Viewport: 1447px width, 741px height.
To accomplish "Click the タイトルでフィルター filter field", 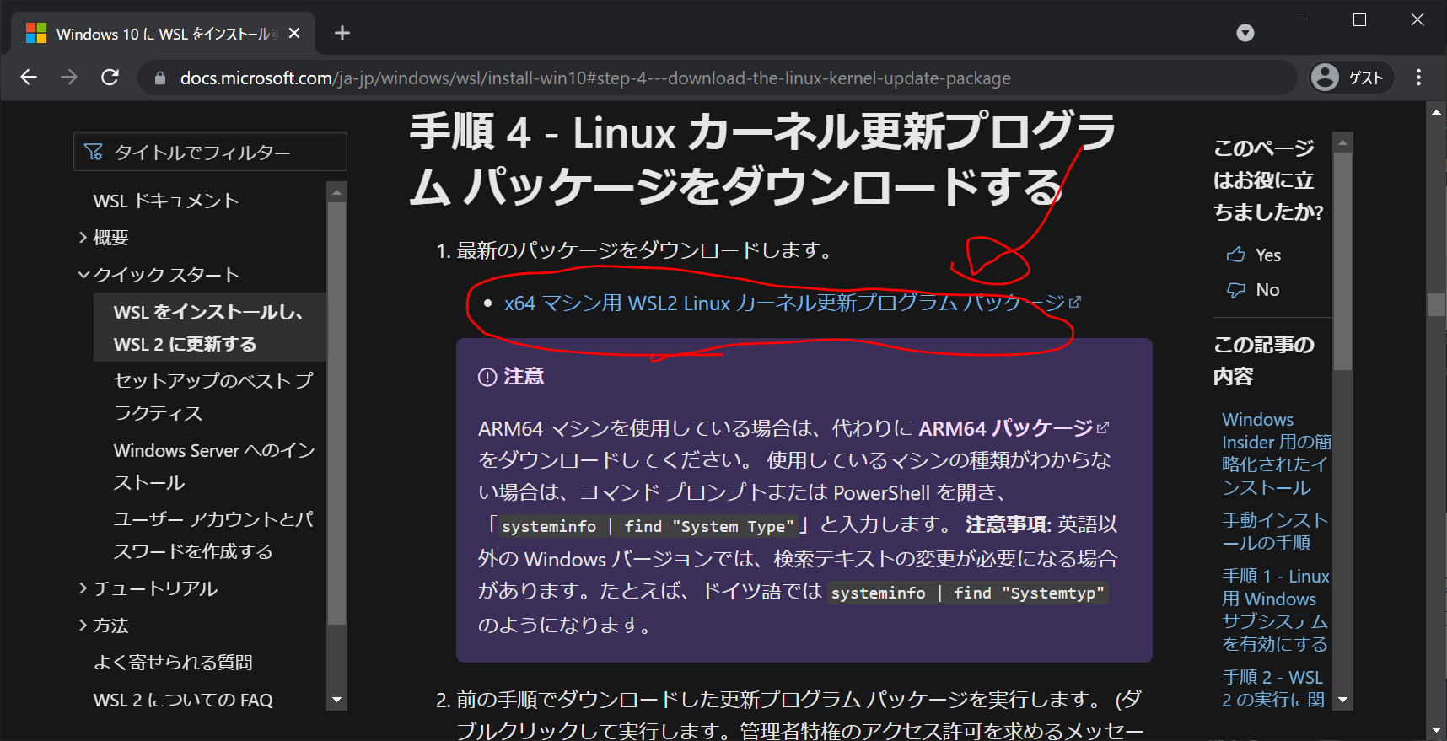I will 210,152.
